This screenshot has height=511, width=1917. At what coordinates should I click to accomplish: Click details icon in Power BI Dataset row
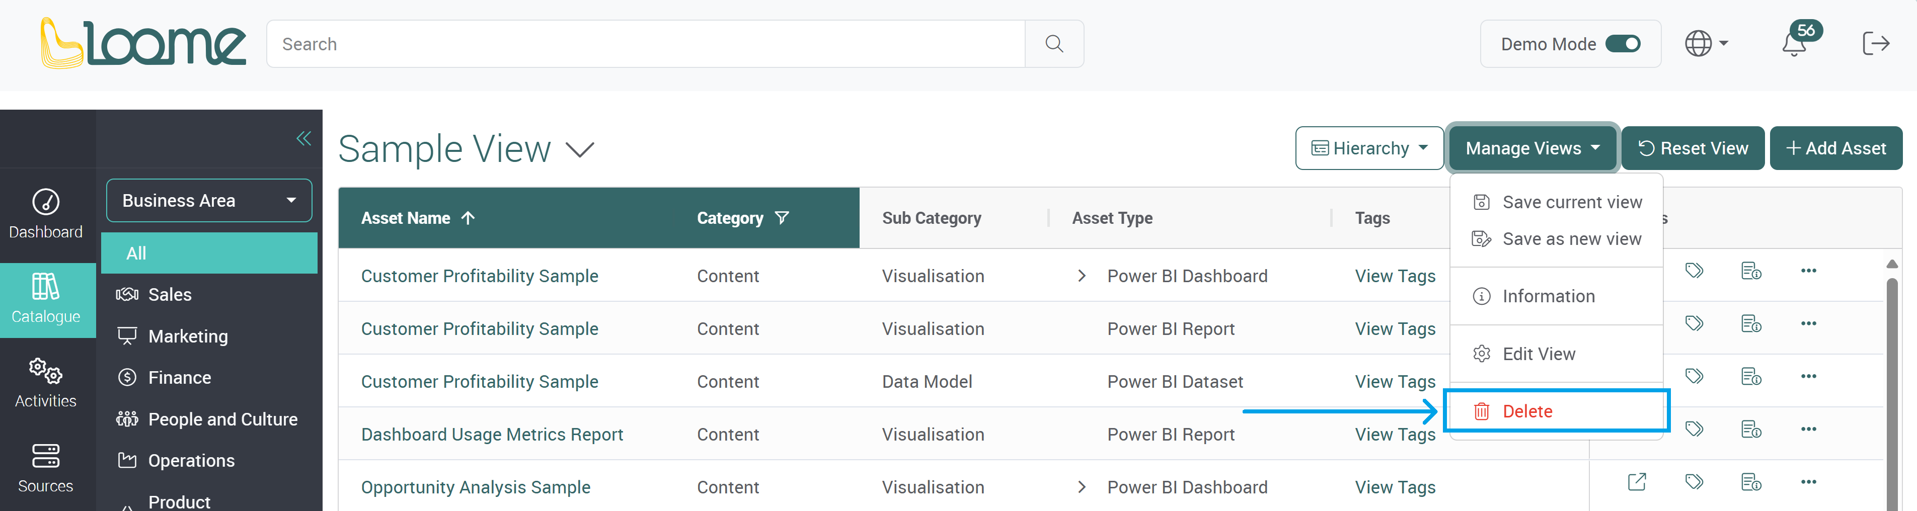point(1751,376)
